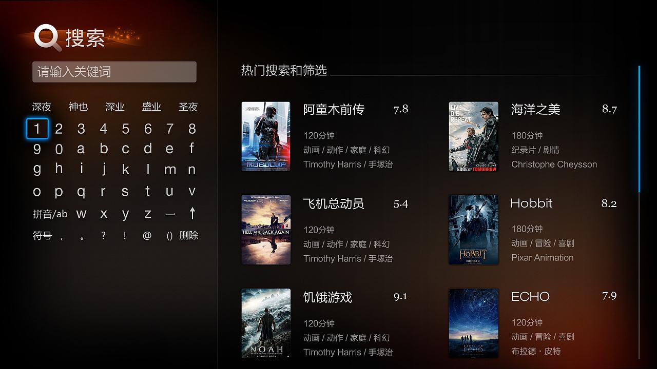Open the RoboCop poster thumbnail
Image resolution: width=657 pixels, height=369 pixels.
tap(266, 136)
